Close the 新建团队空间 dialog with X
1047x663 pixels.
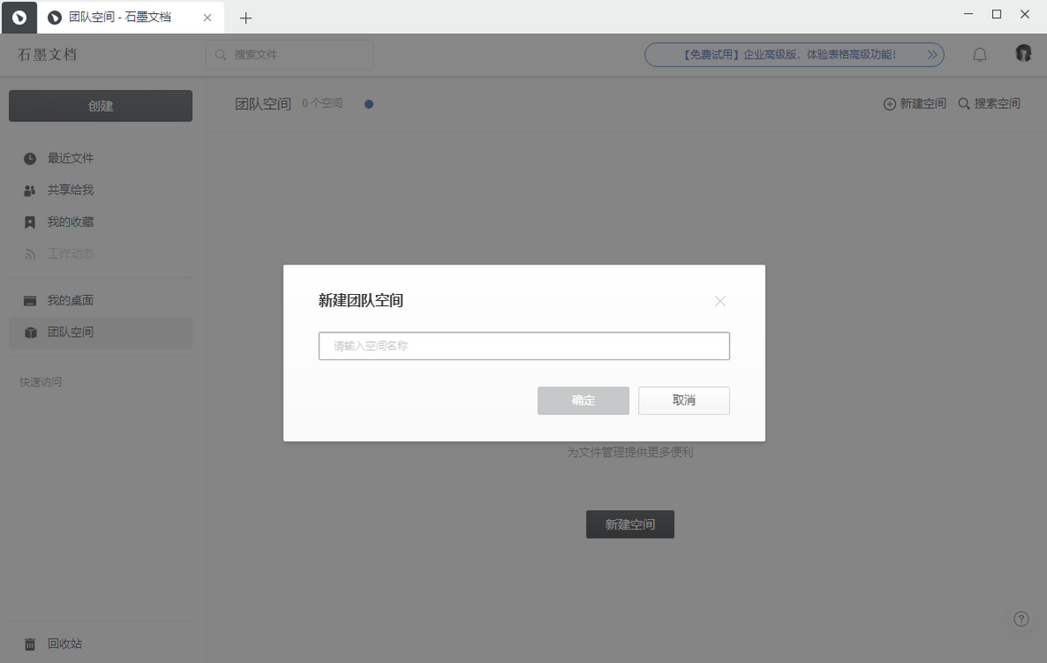pos(720,301)
